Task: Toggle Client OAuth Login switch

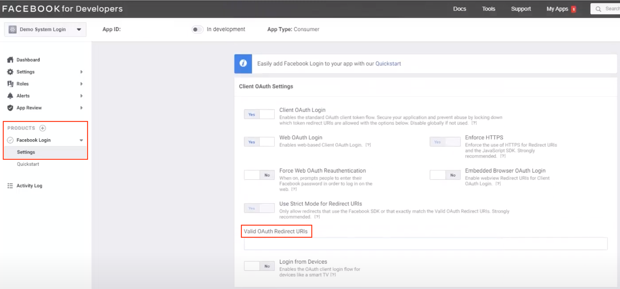Action: point(259,114)
